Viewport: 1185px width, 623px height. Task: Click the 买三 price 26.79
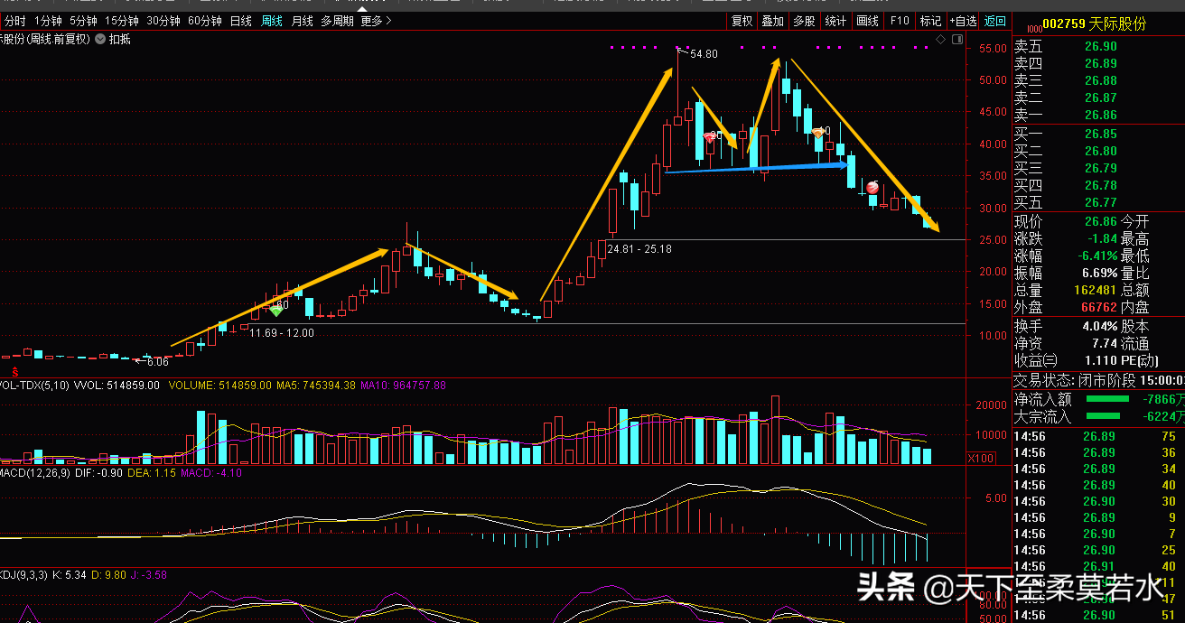1101,169
